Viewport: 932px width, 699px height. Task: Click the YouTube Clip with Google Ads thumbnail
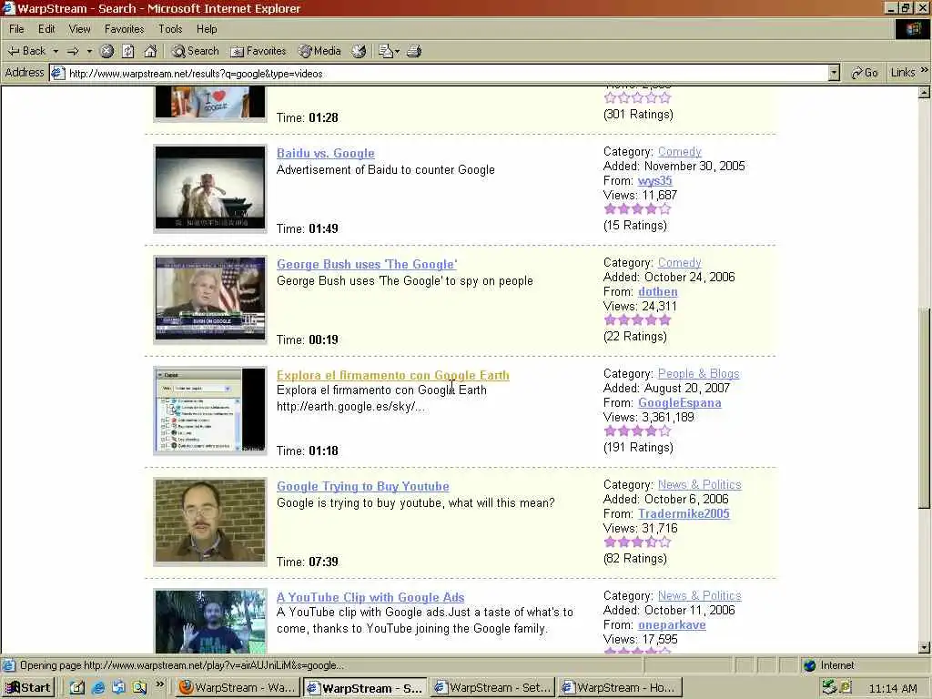click(210, 621)
